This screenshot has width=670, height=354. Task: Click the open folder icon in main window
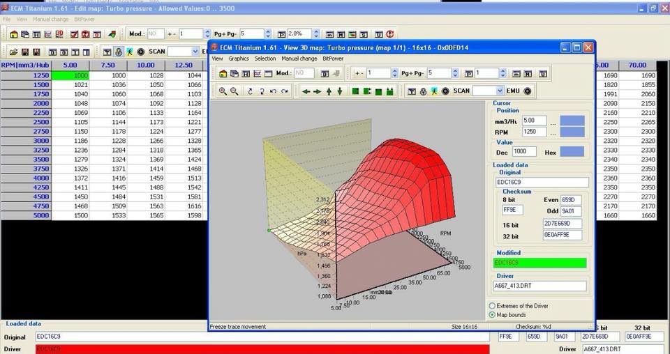[x=14, y=52]
